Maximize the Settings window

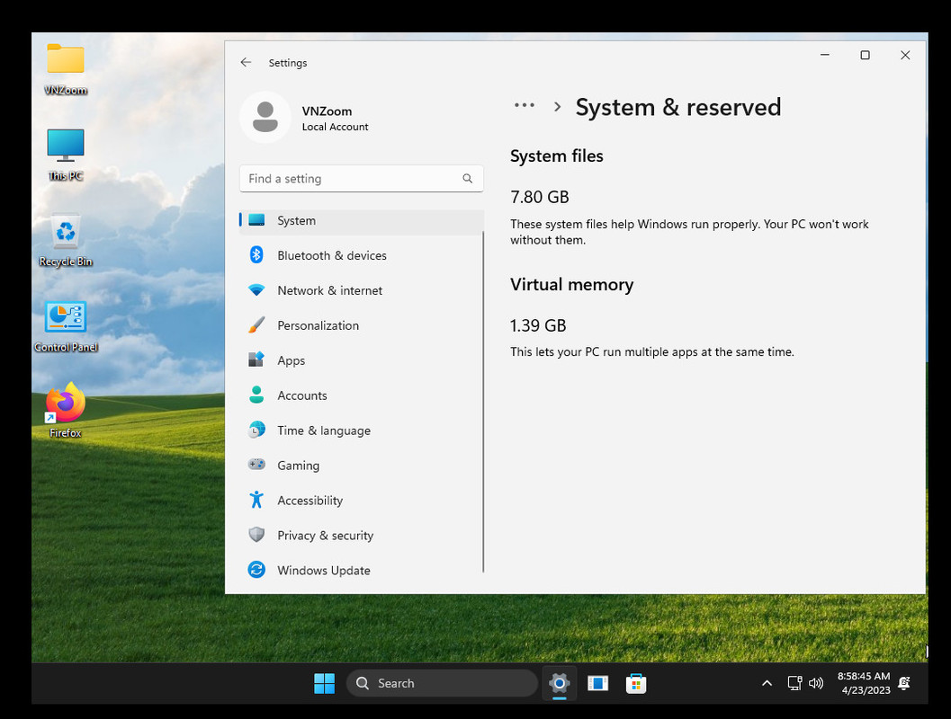pyautogui.click(x=865, y=55)
